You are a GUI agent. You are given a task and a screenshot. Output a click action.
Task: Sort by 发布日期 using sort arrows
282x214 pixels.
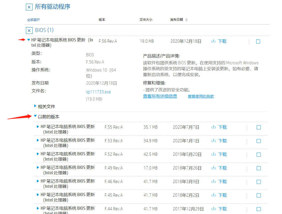click(x=186, y=20)
